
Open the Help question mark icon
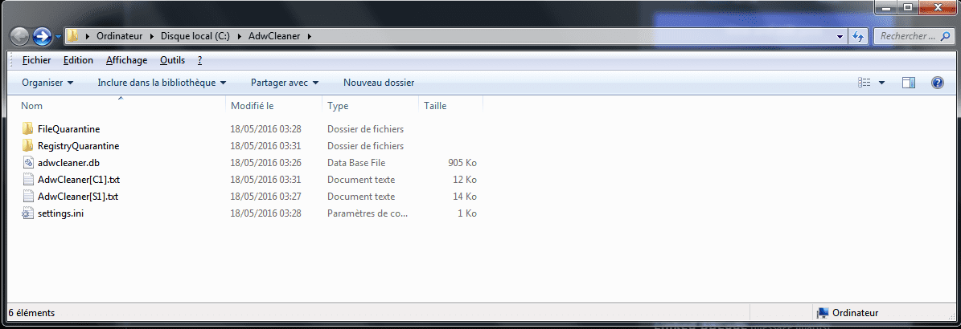point(937,83)
